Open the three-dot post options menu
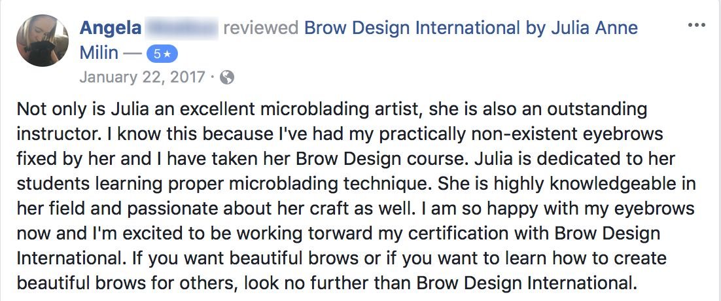 [697, 26]
